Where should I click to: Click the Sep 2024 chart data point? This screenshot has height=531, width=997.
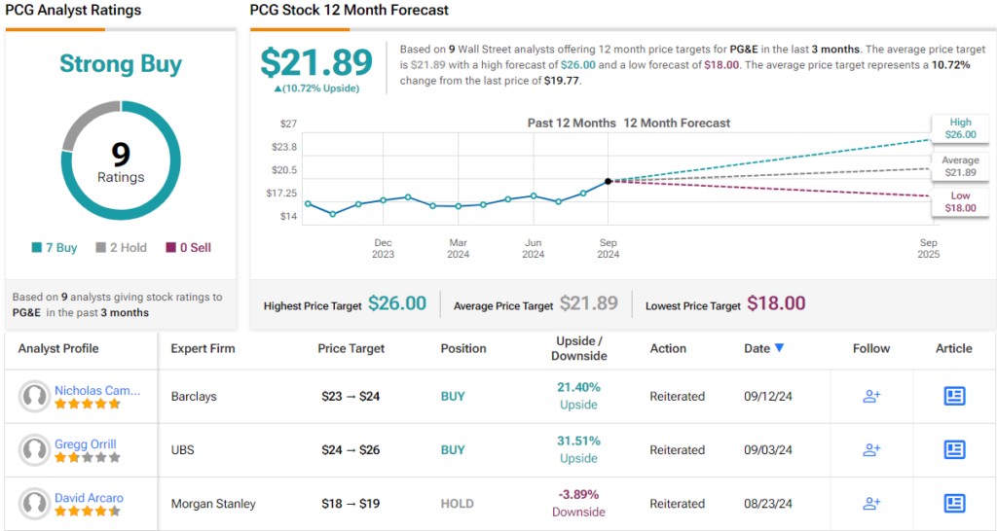(x=608, y=181)
